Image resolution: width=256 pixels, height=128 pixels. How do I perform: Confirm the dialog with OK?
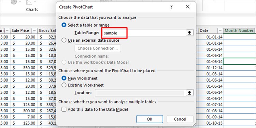(x=150, y=119)
